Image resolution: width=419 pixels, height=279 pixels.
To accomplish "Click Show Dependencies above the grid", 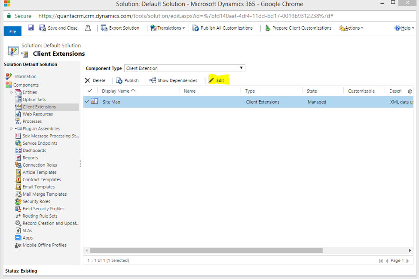I will pos(174,80).
